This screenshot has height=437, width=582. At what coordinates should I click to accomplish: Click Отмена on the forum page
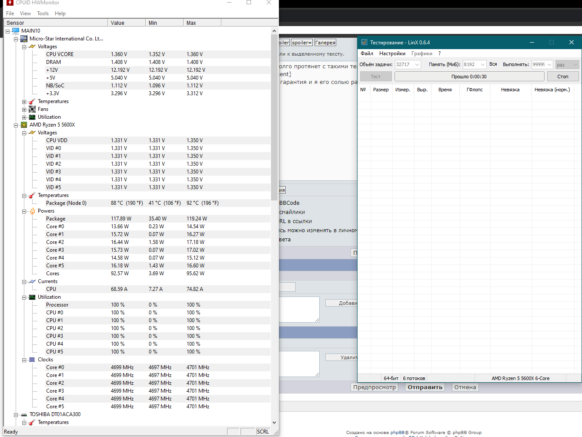coord(465,387)
